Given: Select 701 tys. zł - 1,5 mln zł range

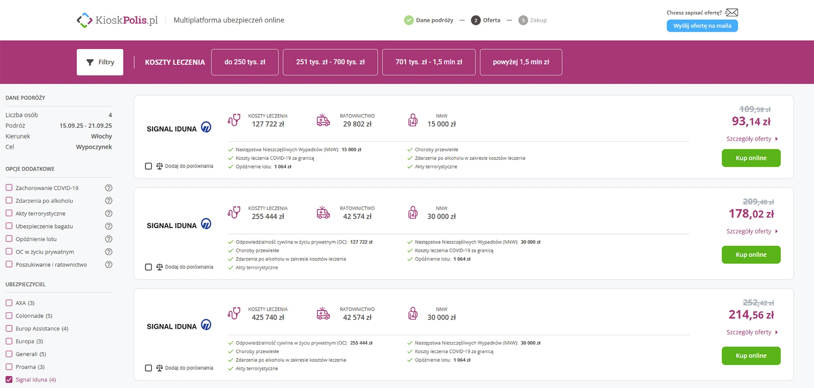Looking at the screenshot, I should [429, 62].
